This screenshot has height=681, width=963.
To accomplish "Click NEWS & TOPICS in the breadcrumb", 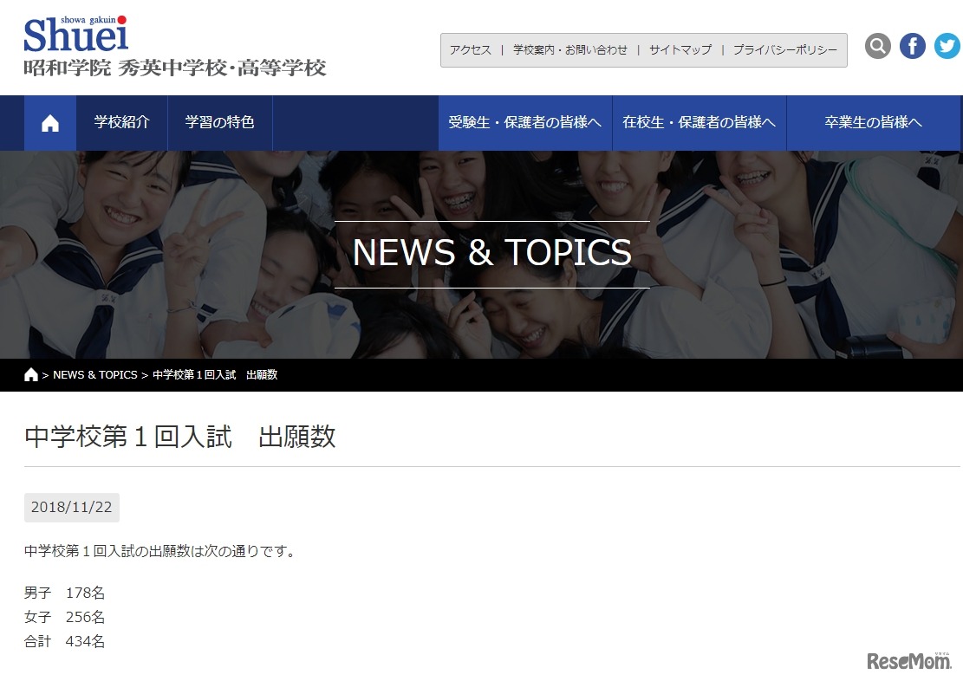I will (95, 374).
